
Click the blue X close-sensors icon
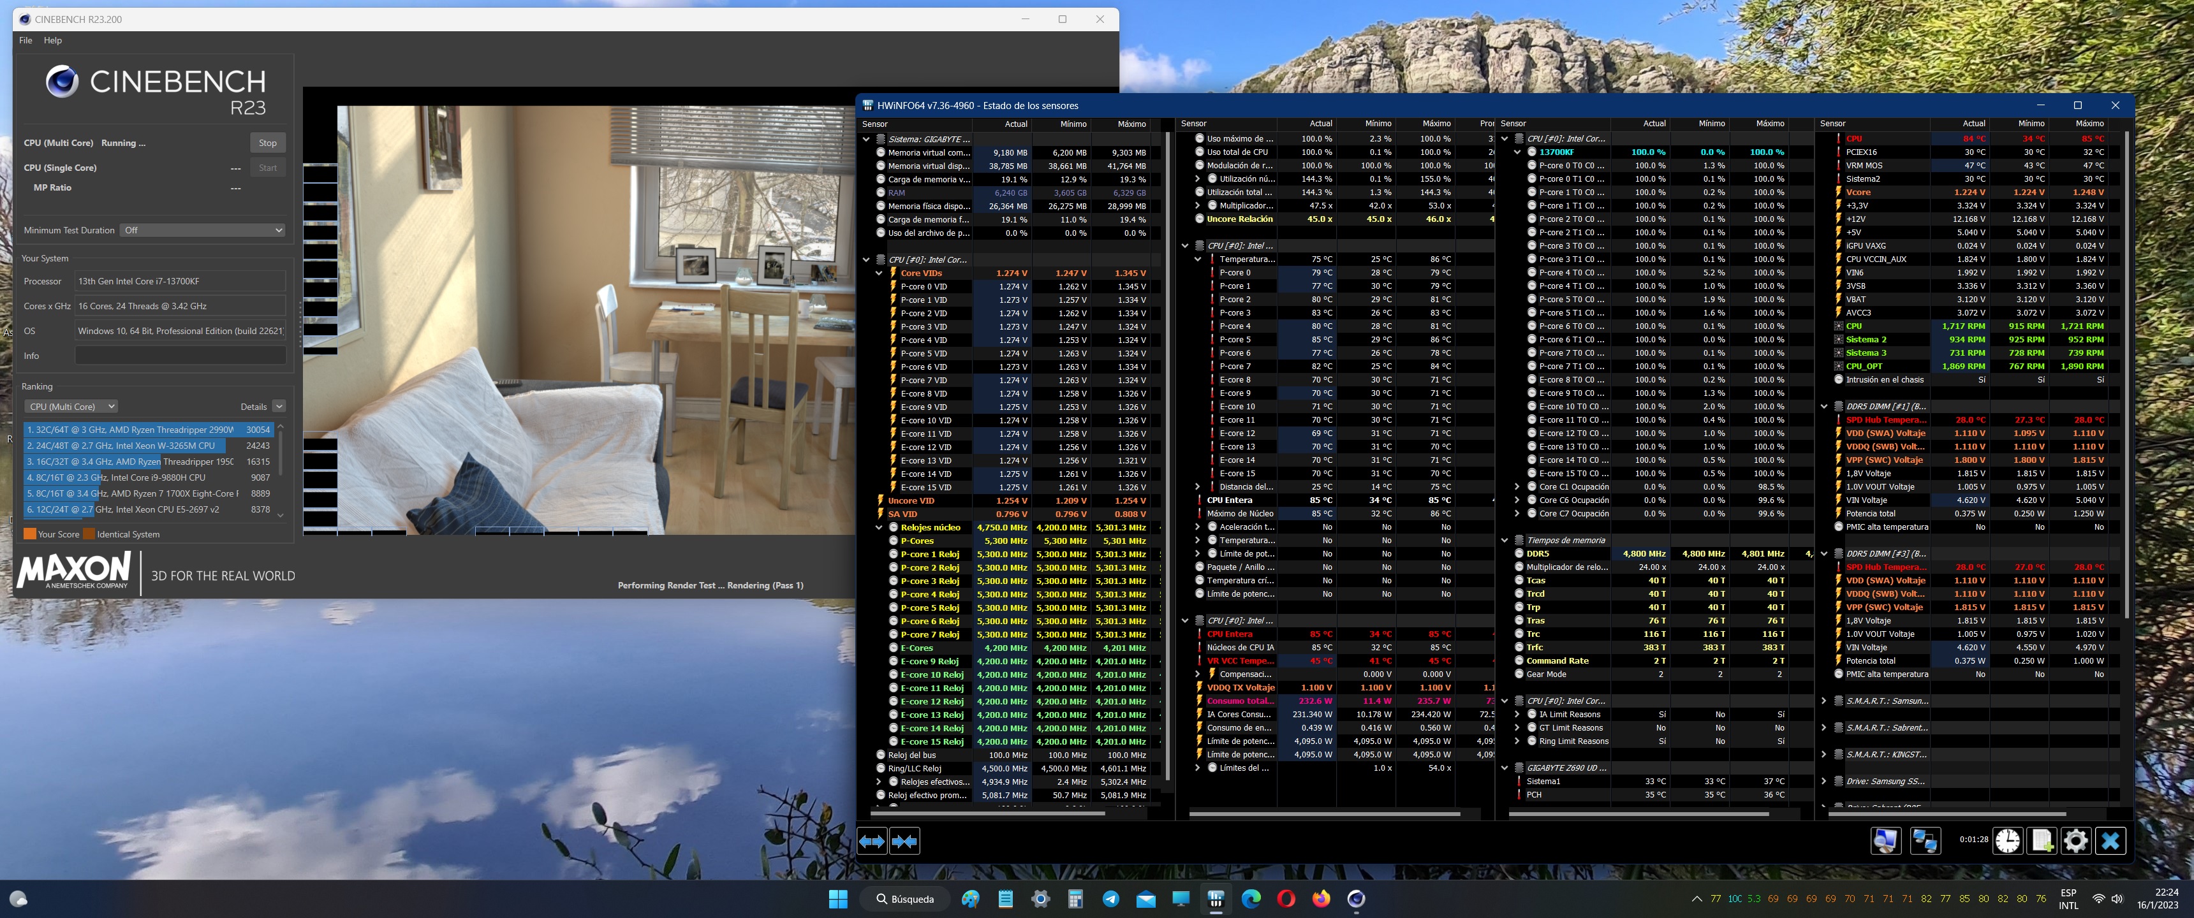(x=2110, y=841)
